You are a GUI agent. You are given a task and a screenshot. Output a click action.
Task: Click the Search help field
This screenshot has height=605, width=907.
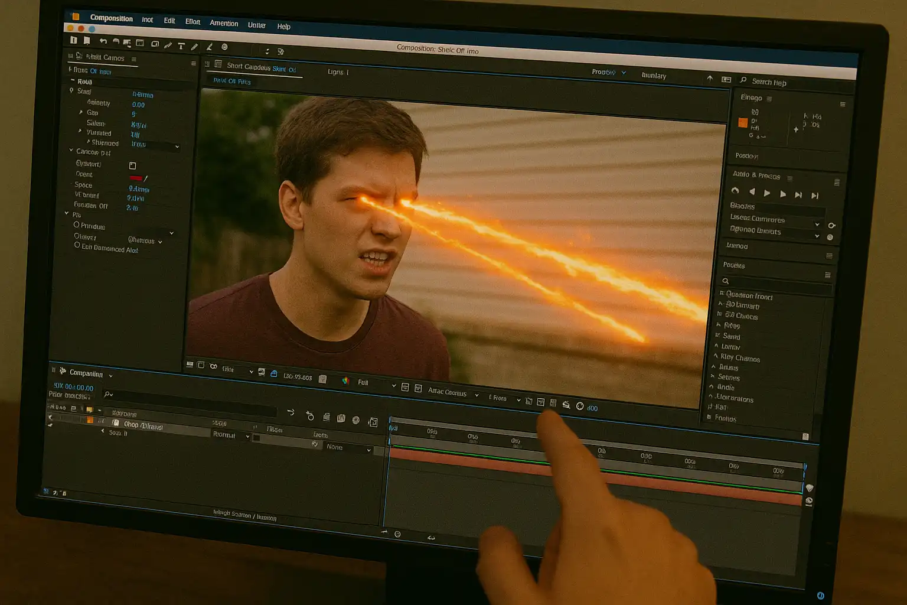pyautogui.click(x=769, y=82)
